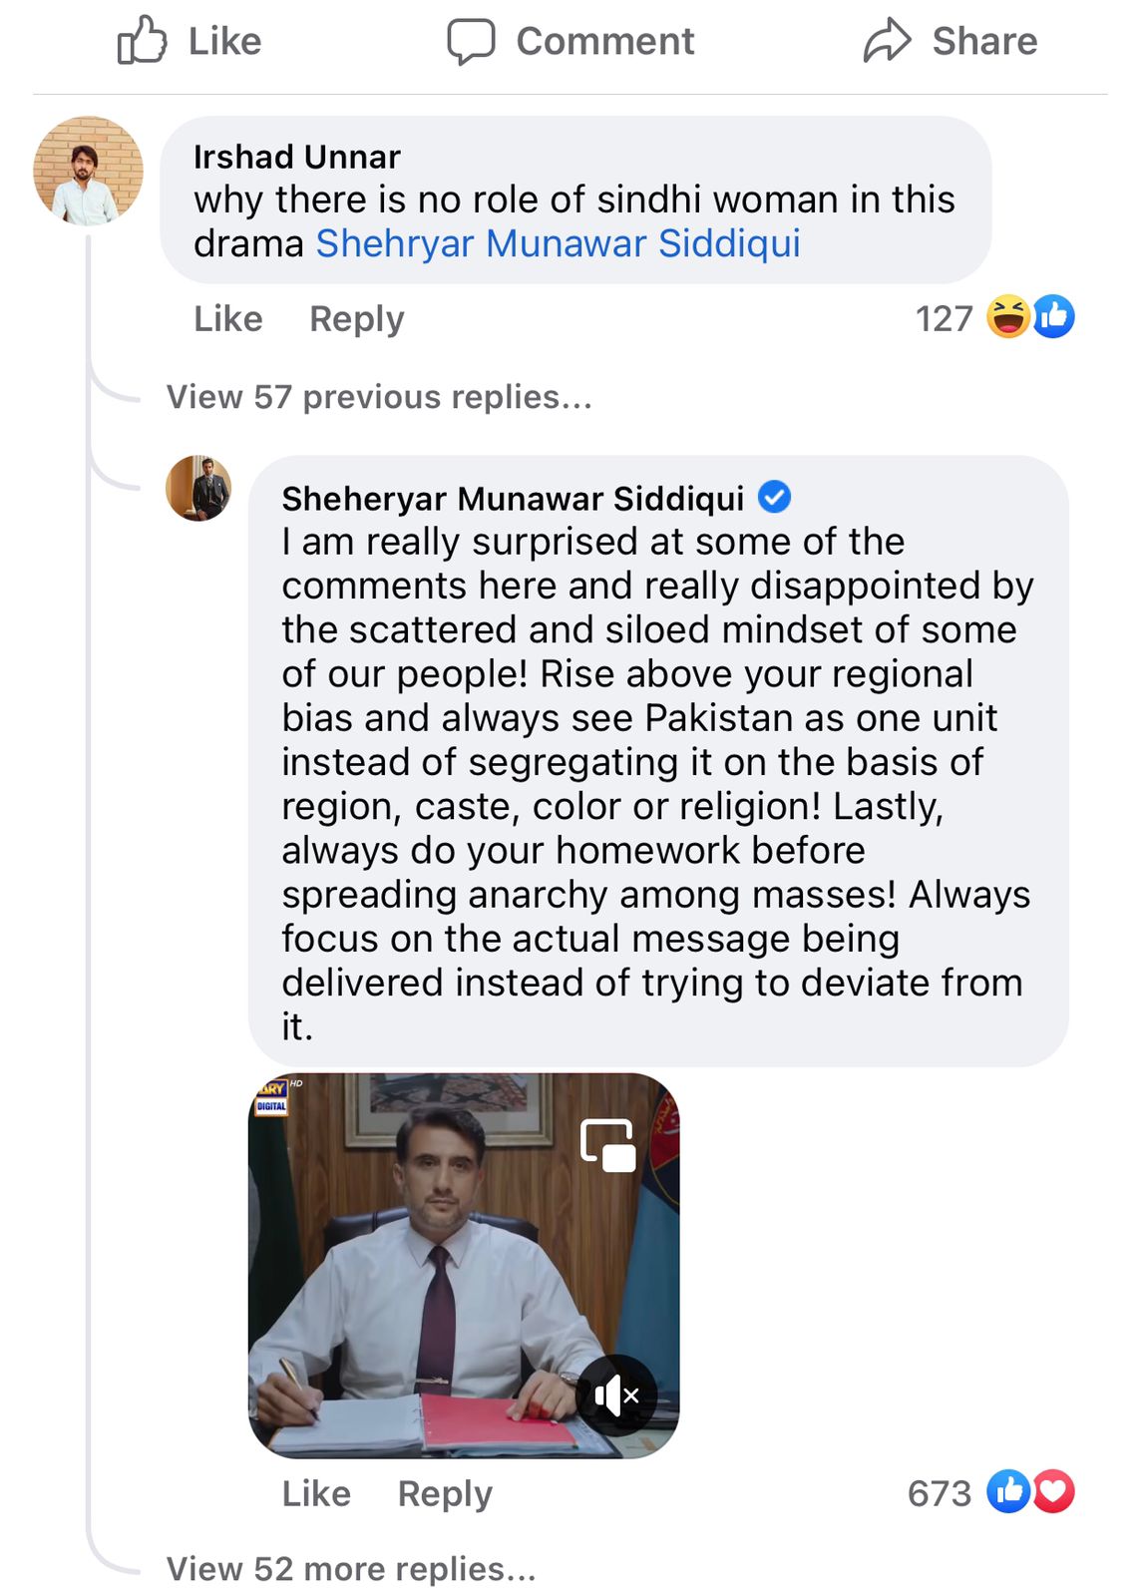Unmute the video using the speaker icon
The height and width of the screenshot is (1596, 1141).
[616, 1395]
